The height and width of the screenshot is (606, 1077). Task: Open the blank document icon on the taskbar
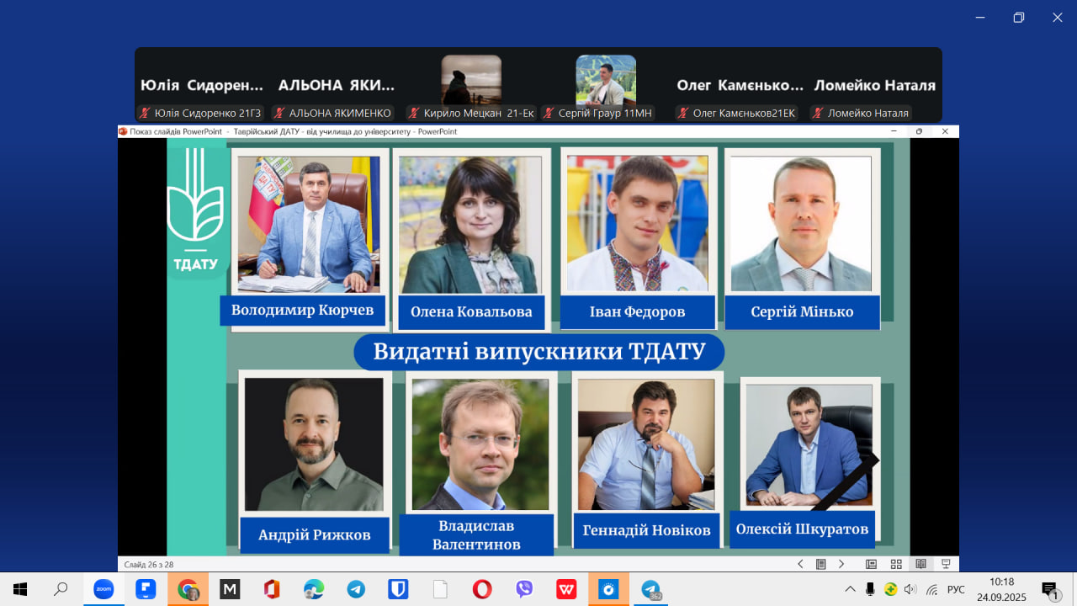(440, 589)
